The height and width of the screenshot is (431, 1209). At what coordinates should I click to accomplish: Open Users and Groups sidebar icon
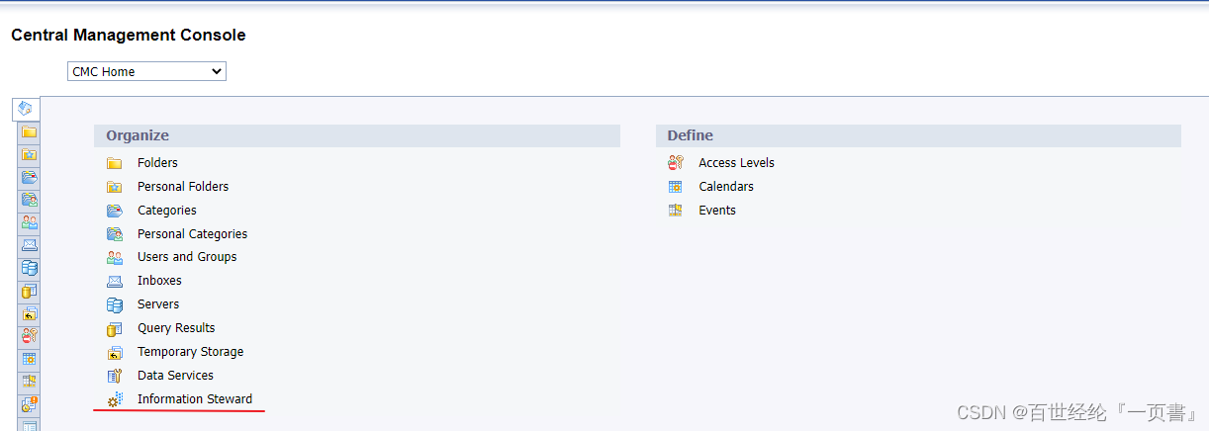pos(30,222)
